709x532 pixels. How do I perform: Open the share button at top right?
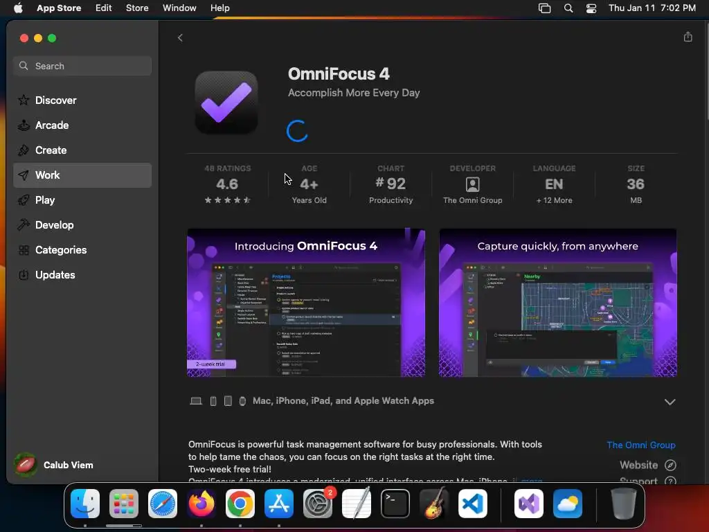click(688, 37)
